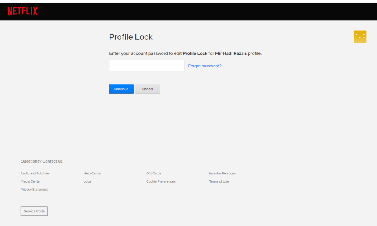Open the Privacy Statement link
This screenshot has height=226, width=377.
(34, 190)
